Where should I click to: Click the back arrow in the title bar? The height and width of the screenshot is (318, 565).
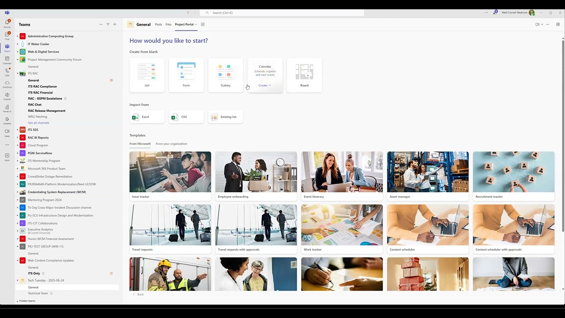[x=188, y=12]
